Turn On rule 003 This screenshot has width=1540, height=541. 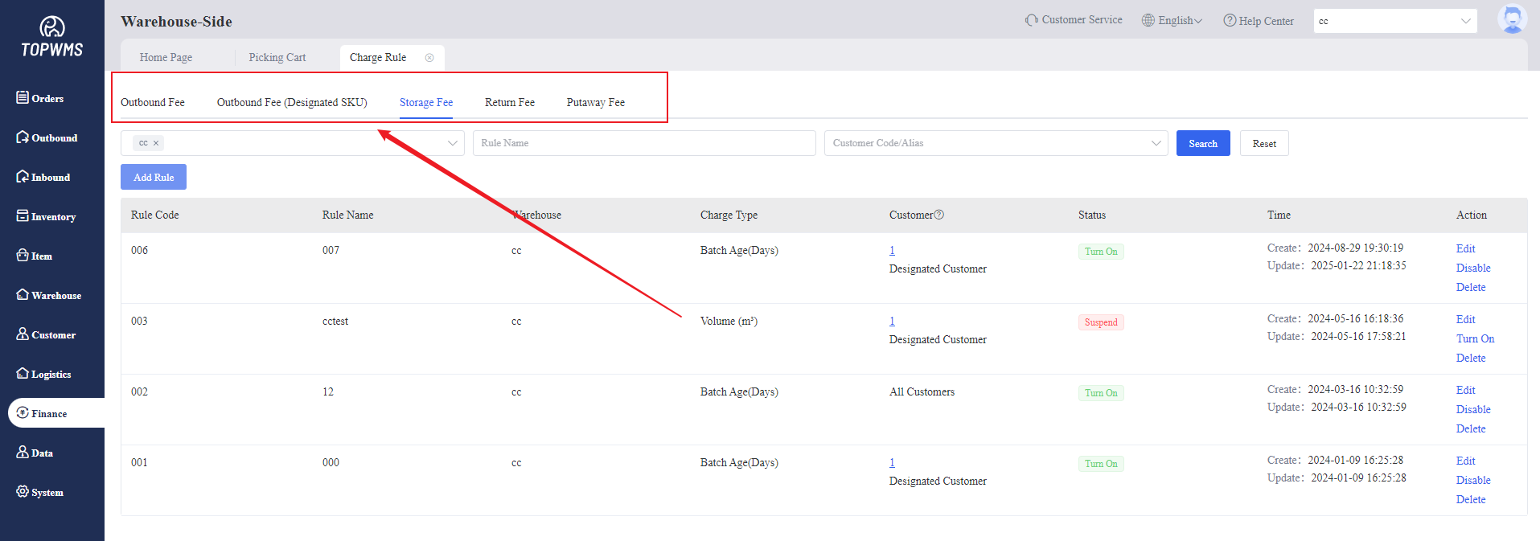(1475, 338)
